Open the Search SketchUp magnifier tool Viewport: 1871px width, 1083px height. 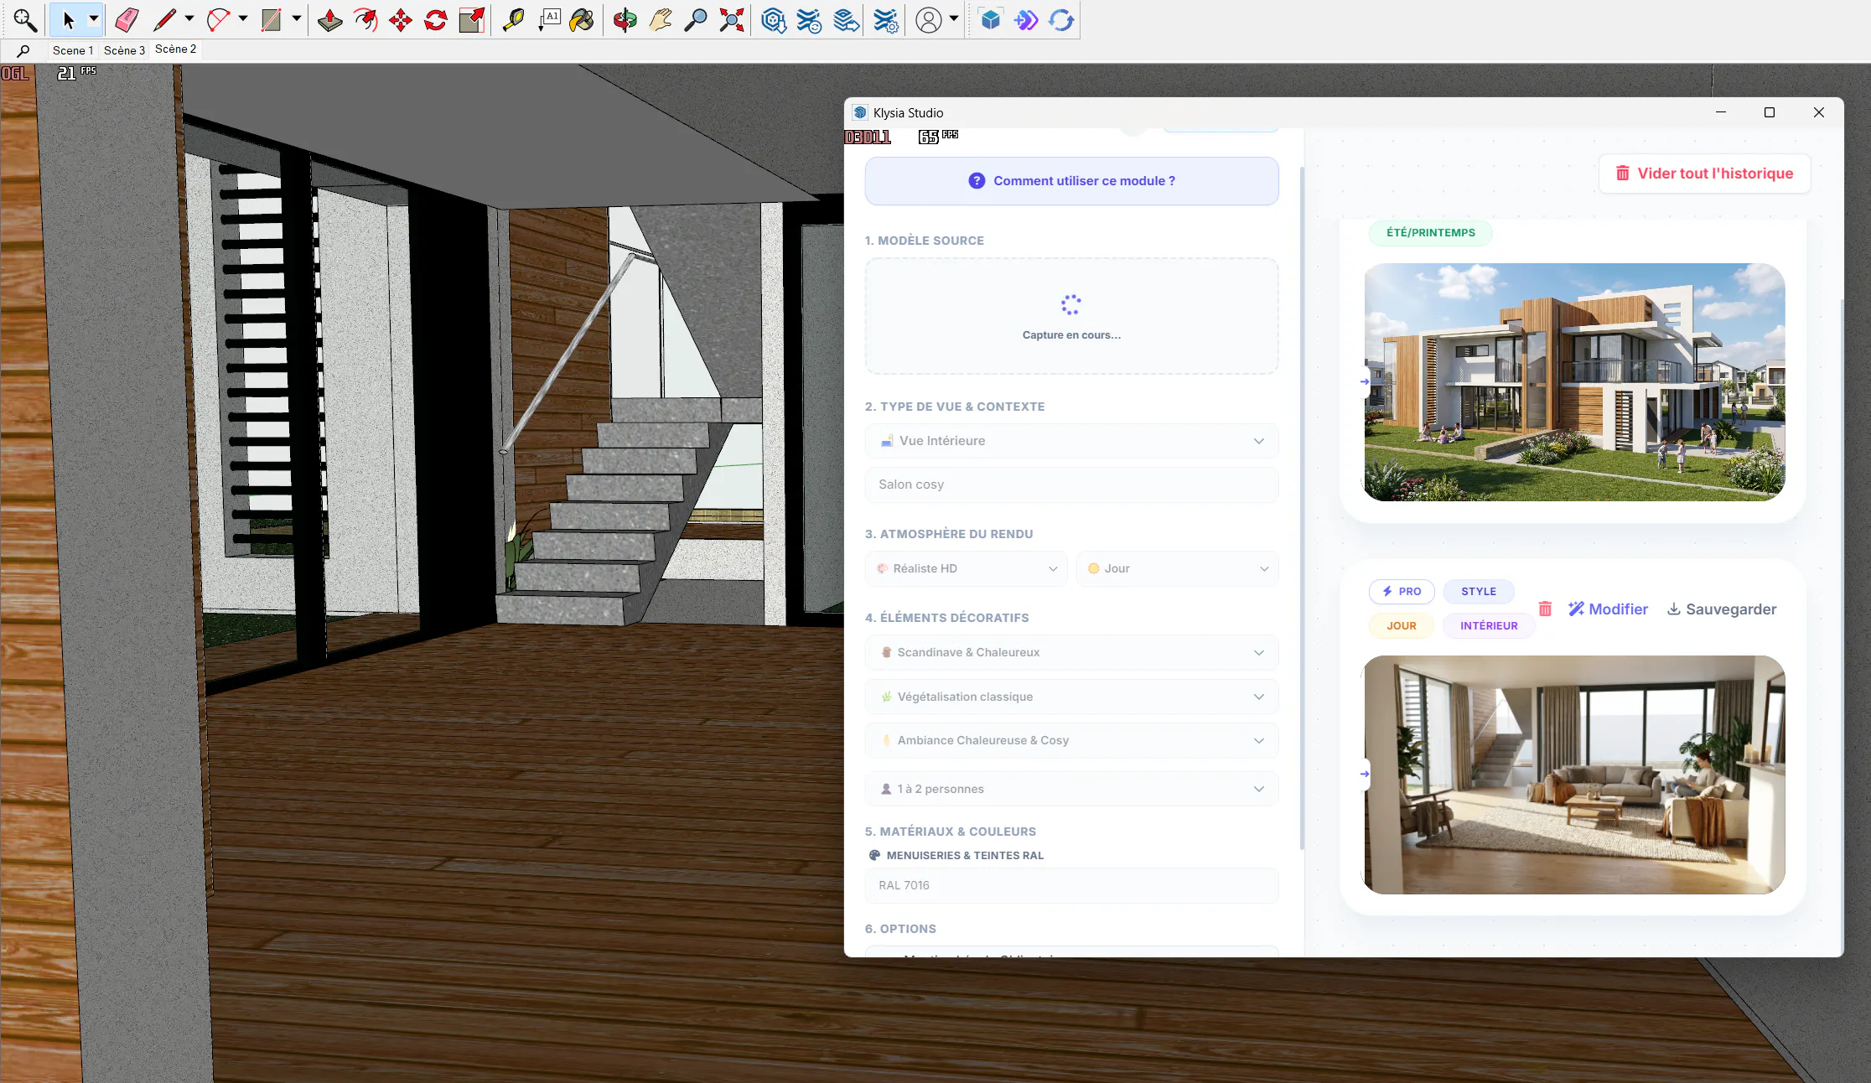point(25,20)
